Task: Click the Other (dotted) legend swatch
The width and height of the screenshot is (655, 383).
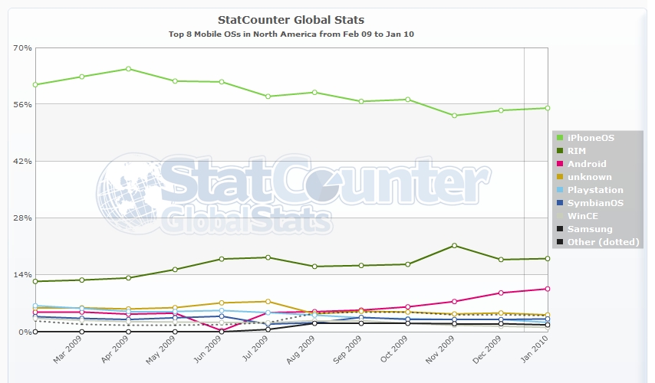Action: [560, 242]
